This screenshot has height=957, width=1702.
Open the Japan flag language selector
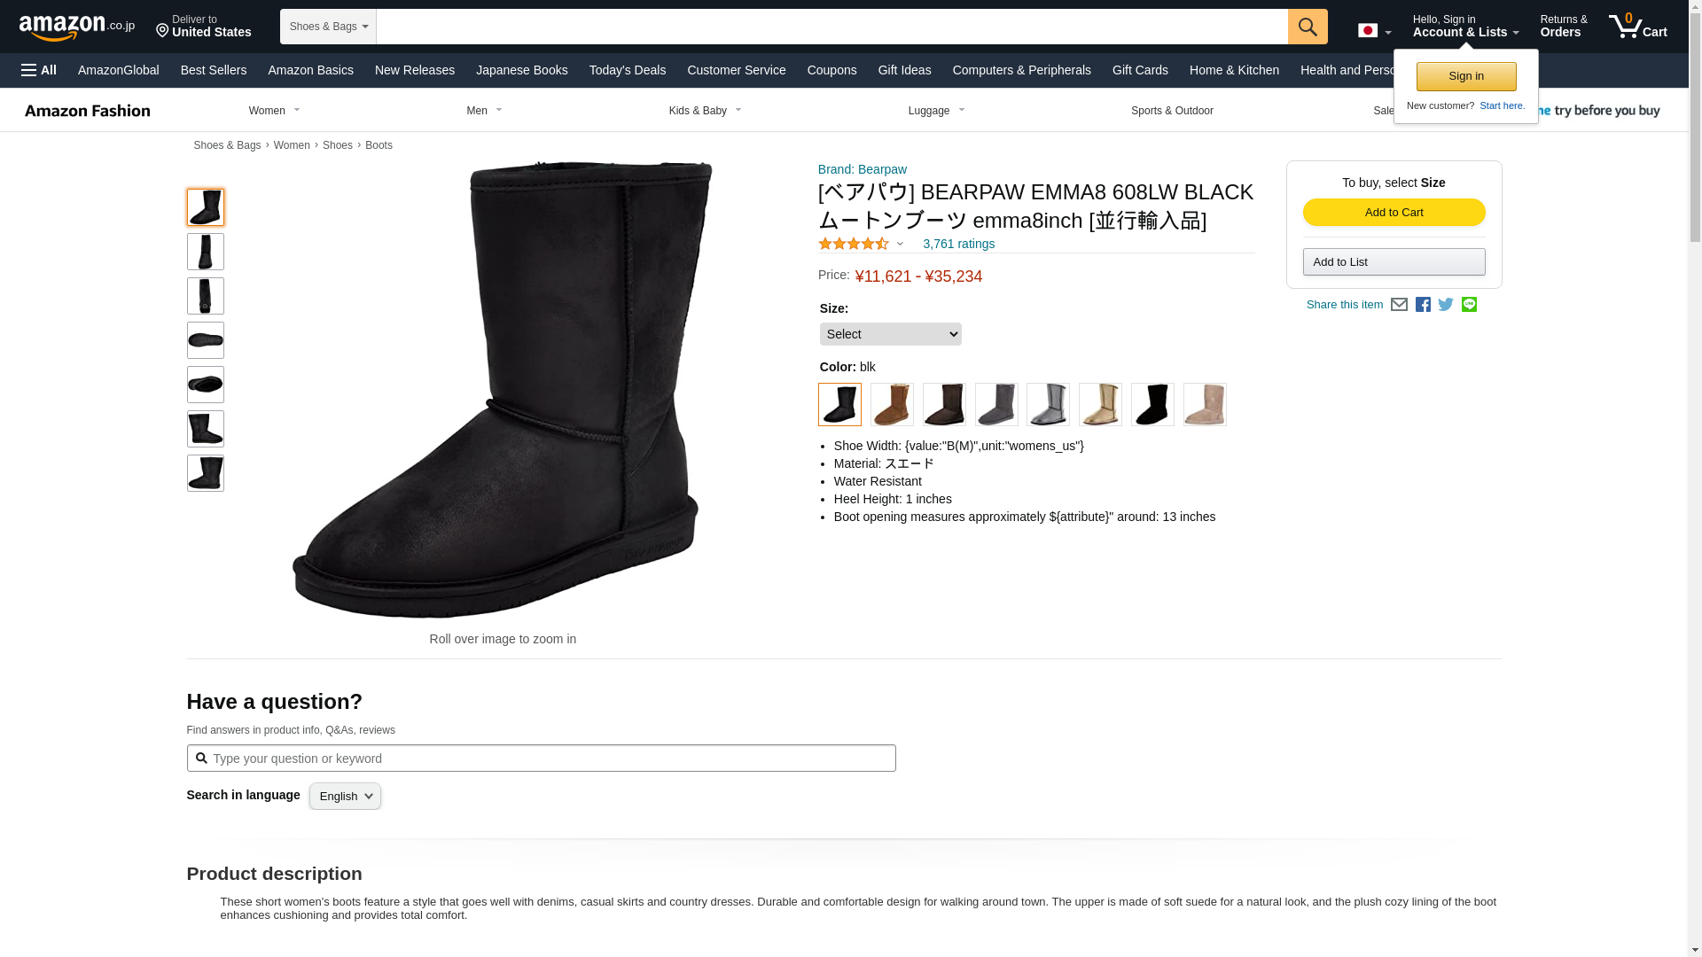(1374, 31)
